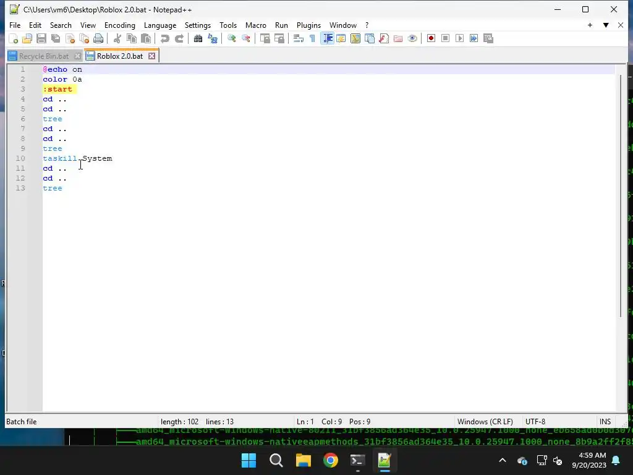Copy the selection using the Copy icon

click(132, 38)
